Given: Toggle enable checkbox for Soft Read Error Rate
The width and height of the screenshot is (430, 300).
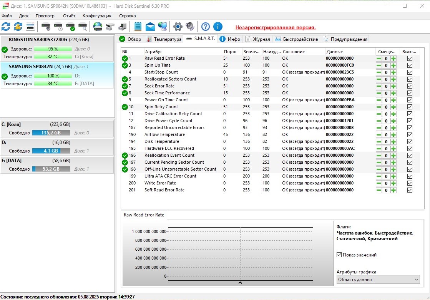Looking at the screenshot, I should point(410,190).
